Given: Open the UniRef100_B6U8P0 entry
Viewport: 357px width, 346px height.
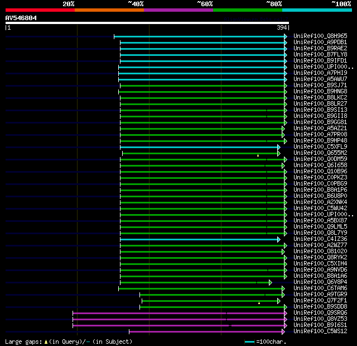Looking at the screenshot, I should [x=320, y=196].
